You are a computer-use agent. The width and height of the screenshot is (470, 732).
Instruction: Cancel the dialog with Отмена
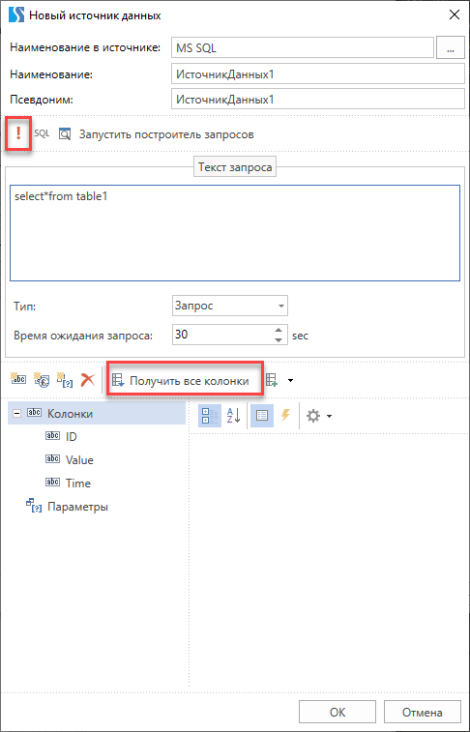pos(423,713)
